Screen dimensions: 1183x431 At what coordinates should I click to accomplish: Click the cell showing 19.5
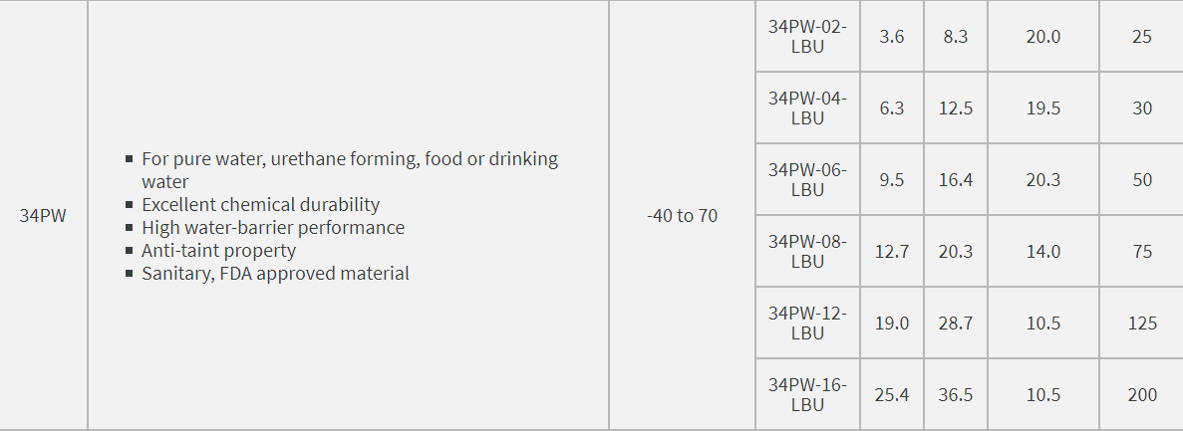pos(1043,108)
